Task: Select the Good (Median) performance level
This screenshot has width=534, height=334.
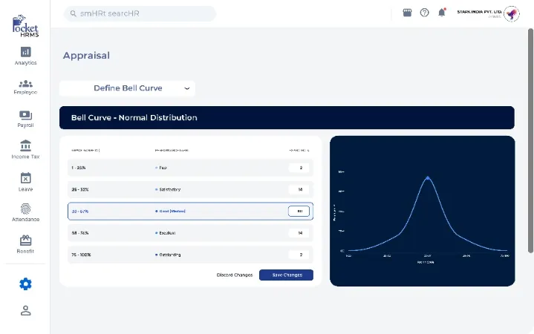Action: tap(172, 211)
